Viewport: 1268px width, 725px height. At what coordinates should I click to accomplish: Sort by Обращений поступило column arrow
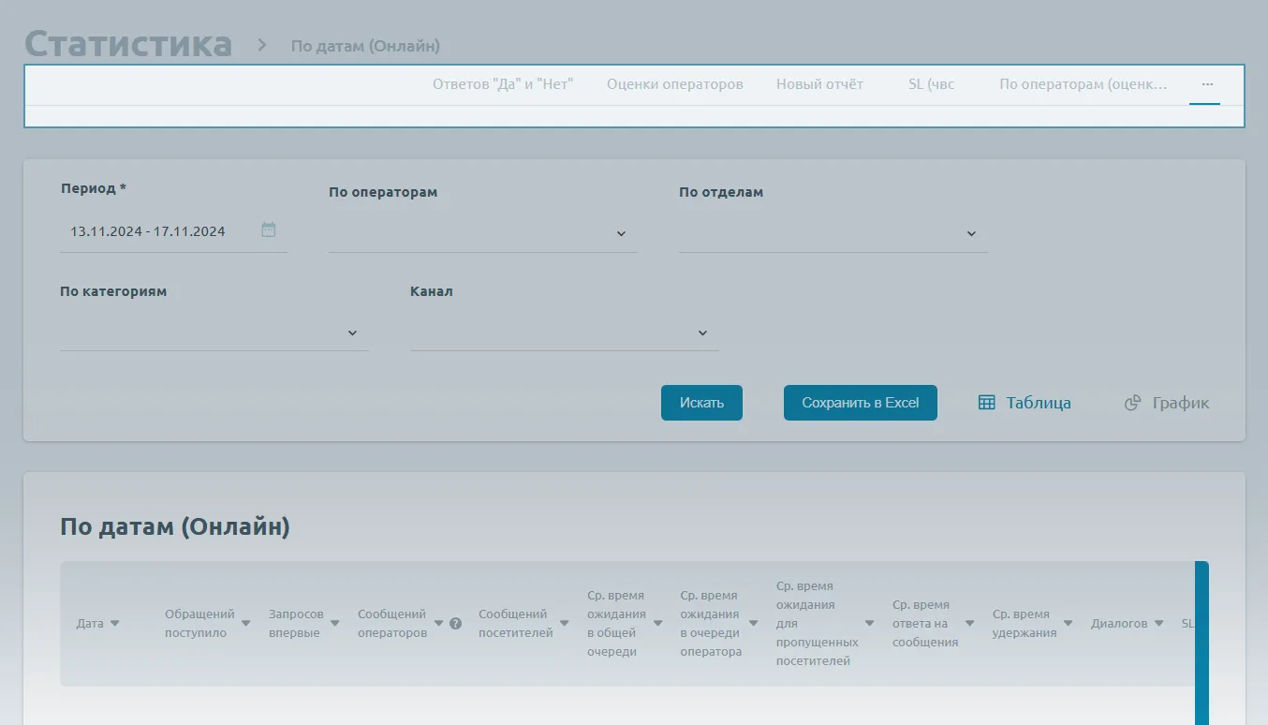click(245, 624)
